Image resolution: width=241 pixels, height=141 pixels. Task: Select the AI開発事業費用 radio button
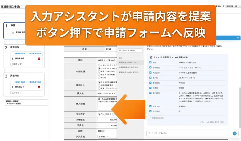pos(99,85)
